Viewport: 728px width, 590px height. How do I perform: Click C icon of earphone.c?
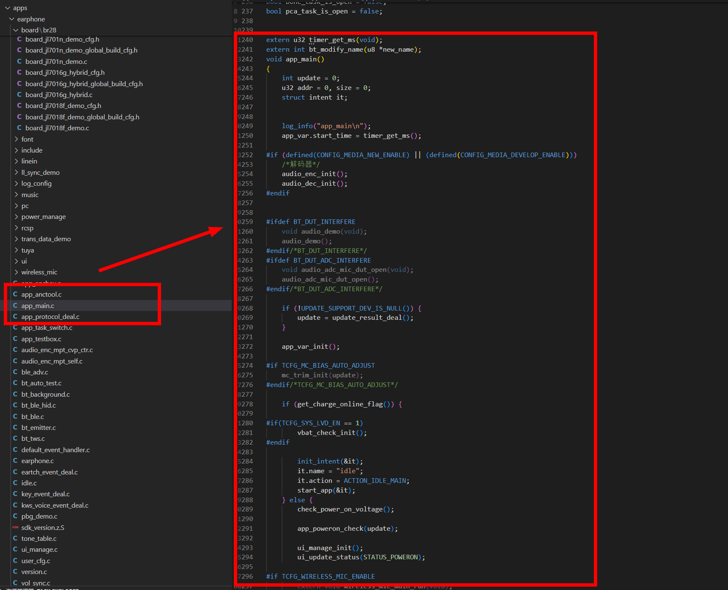pyautogui.click(x=15, y=461)
